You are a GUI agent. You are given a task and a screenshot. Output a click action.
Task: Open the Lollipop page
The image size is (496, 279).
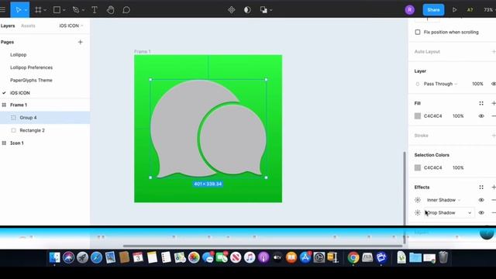pyautogui.click(x=19, y=55)
